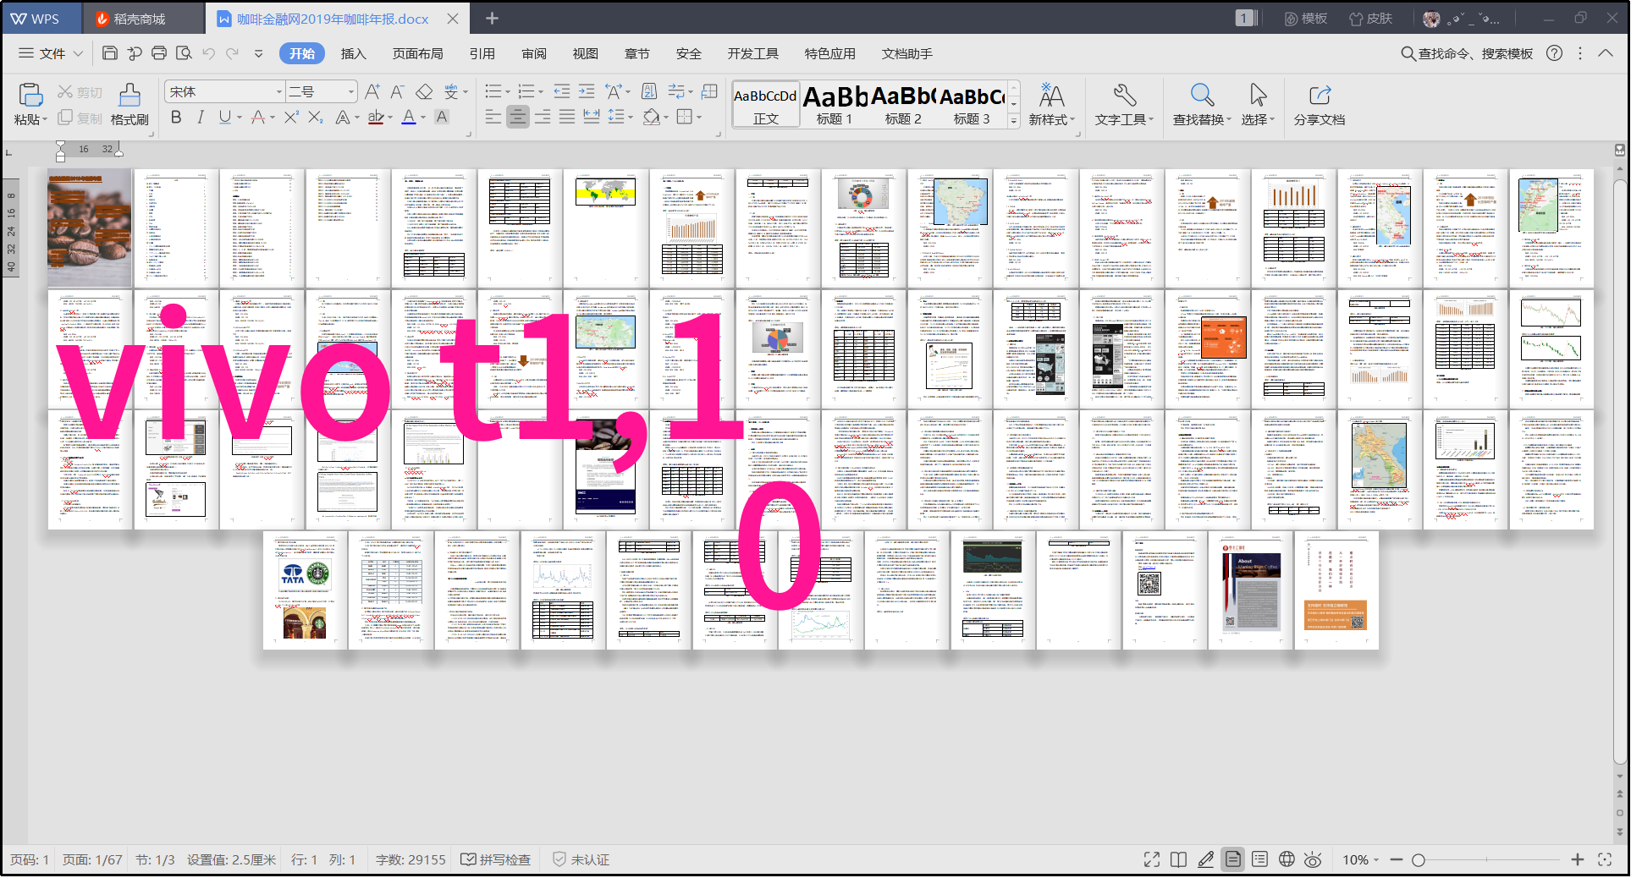Toggle Bold formatting
1631x878 pixels.
point(176,118)
